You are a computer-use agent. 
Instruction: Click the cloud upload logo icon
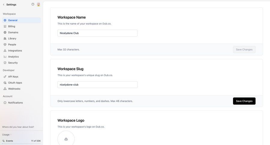pos(66,139)
